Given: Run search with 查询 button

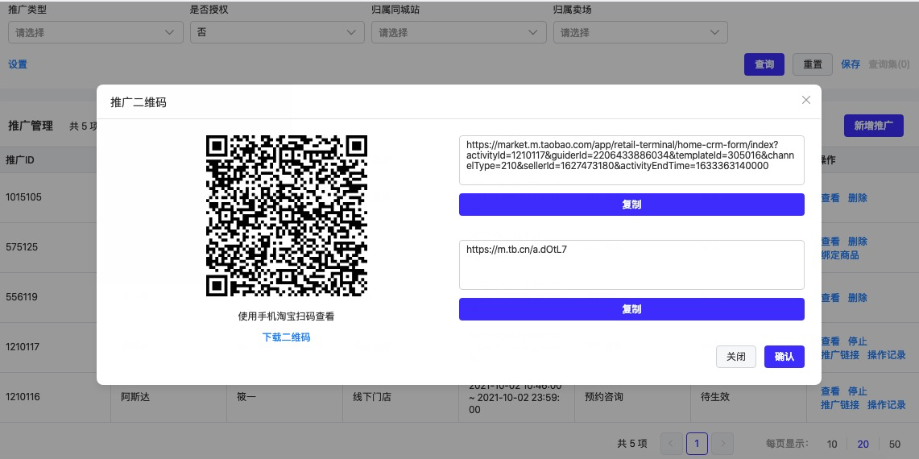Looking at the screenshot, I should pyautogui.click(x=764, y=64).
